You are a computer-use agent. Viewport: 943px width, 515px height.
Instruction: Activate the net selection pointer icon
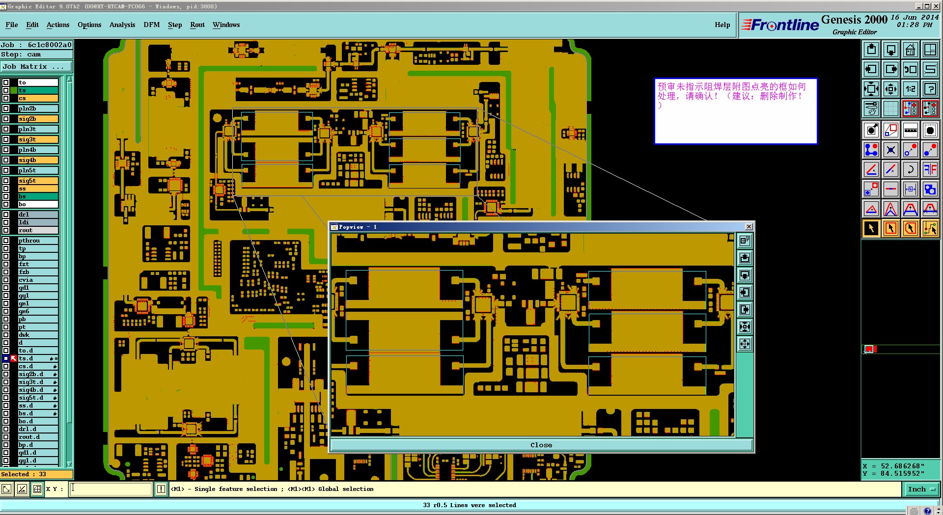tap(930, 228)
